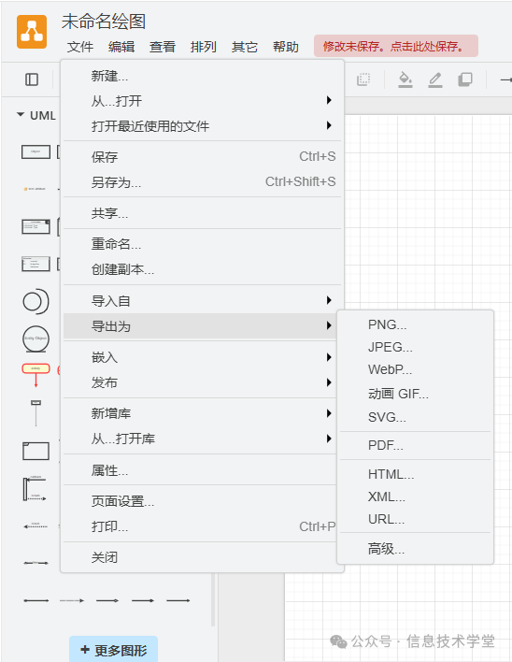Expand the 发布 submenu
The height and width of the screenshot is (662, 512).
click(x=202, y=382)
